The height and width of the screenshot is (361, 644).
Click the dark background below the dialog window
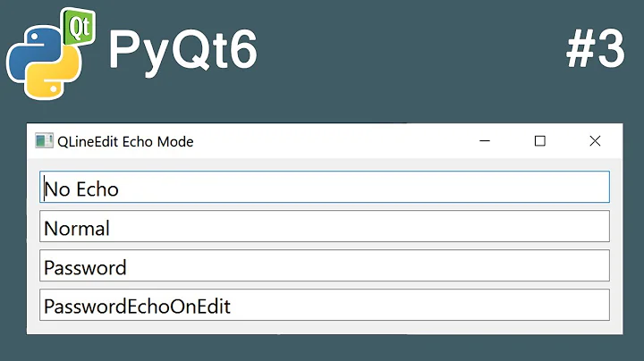(322, 348)
